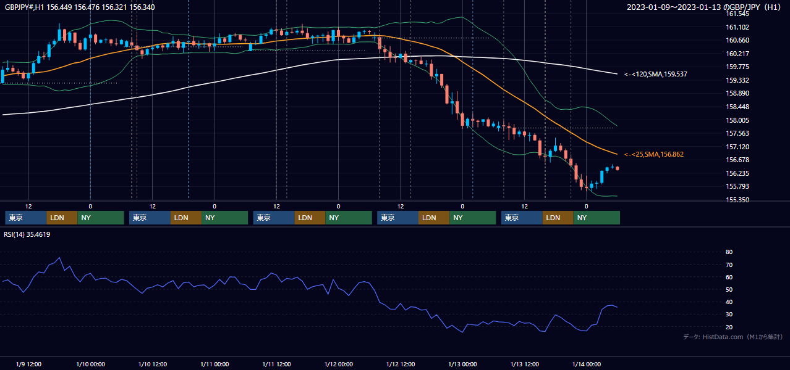Click RSI scale value 50
The width and height of the screenshot is (790, 370).
729,289
